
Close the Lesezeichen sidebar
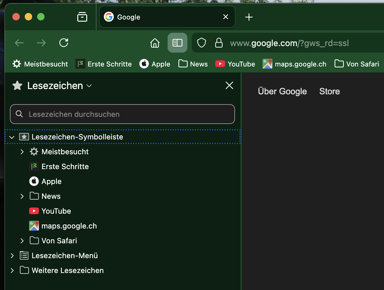pos(229,85)
